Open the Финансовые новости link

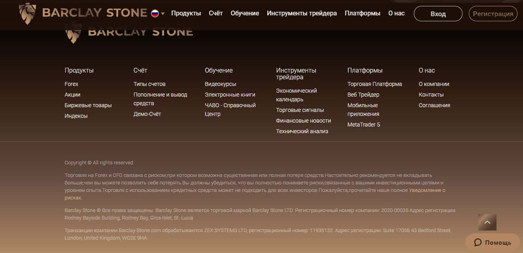[304, 121]
